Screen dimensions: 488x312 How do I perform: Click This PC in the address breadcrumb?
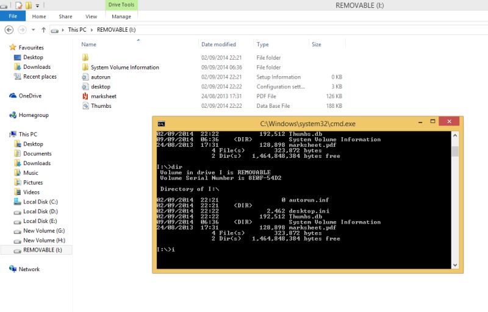77,29
